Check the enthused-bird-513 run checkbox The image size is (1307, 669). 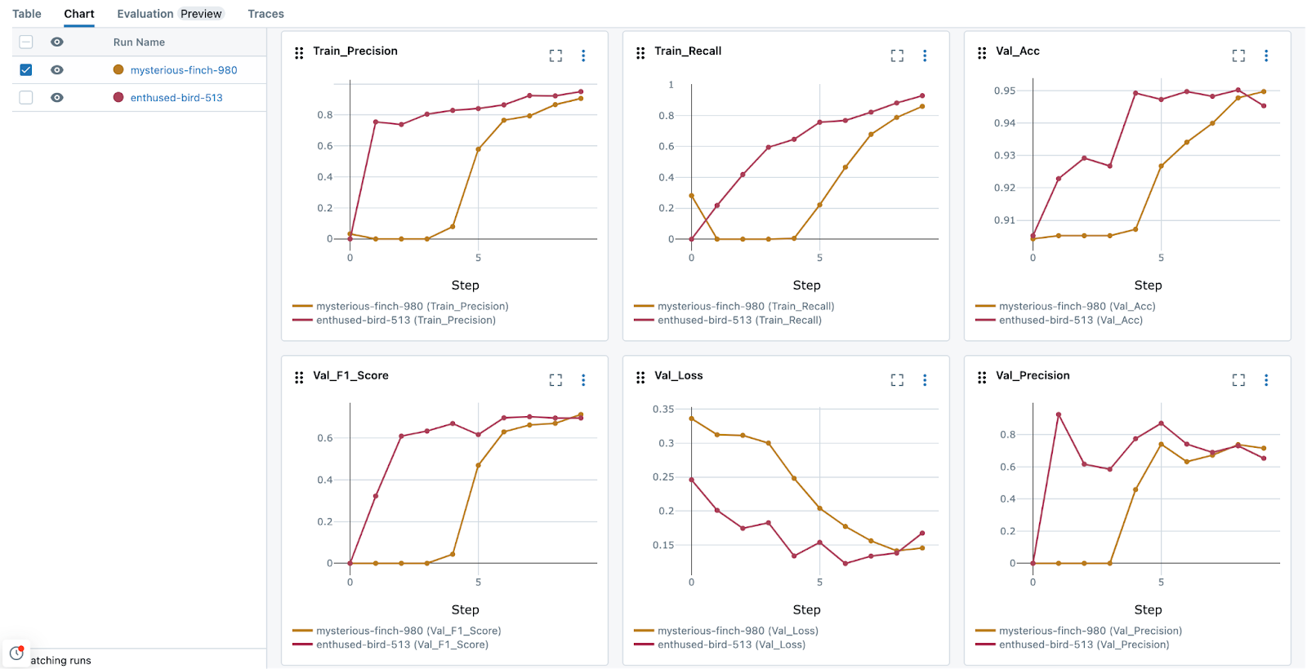tap(25, 97)
